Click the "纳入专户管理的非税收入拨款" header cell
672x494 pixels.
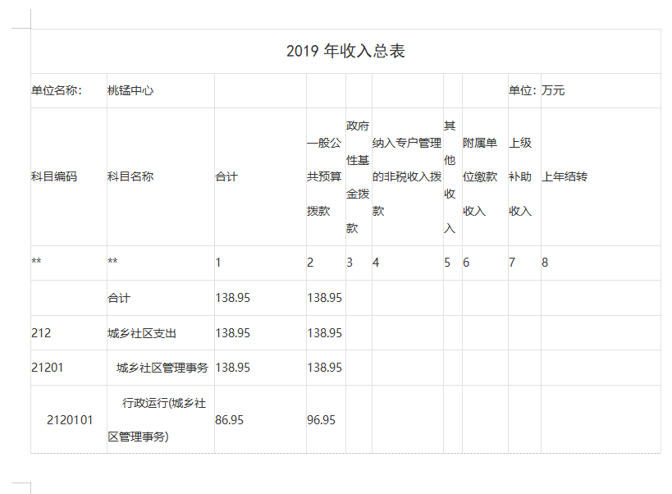(x=407, y=176)
